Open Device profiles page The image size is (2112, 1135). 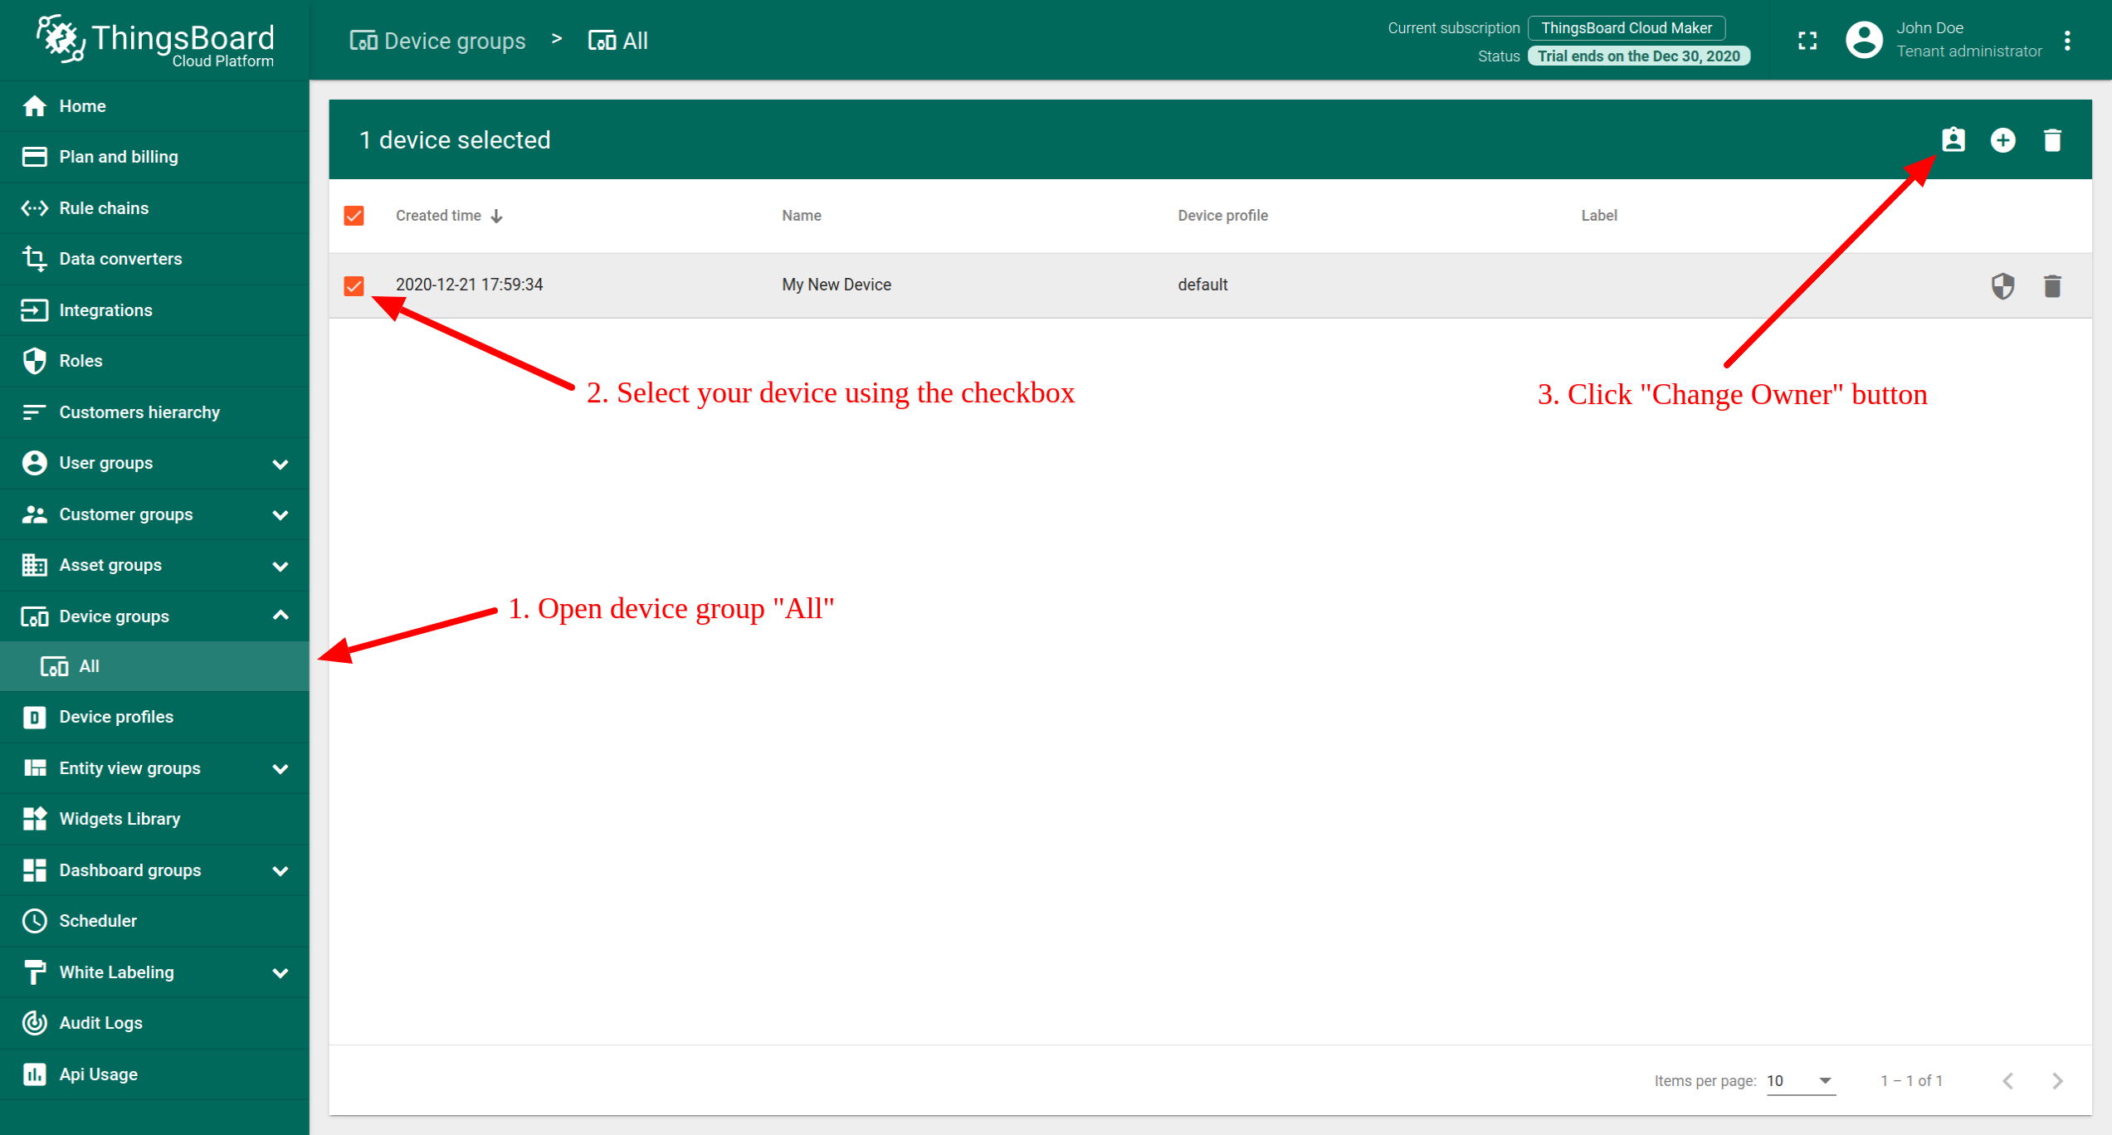click(154, 717)
